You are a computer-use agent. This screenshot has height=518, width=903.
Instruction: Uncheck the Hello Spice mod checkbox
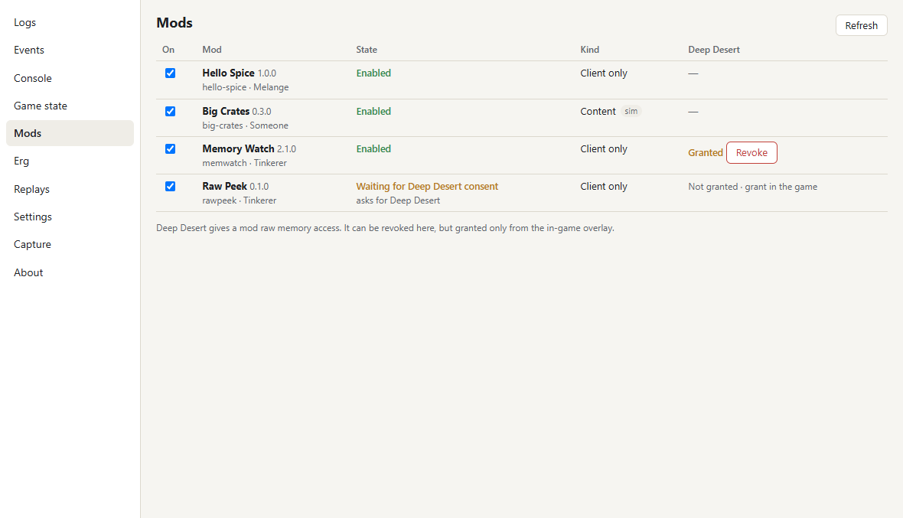[170, 73]
